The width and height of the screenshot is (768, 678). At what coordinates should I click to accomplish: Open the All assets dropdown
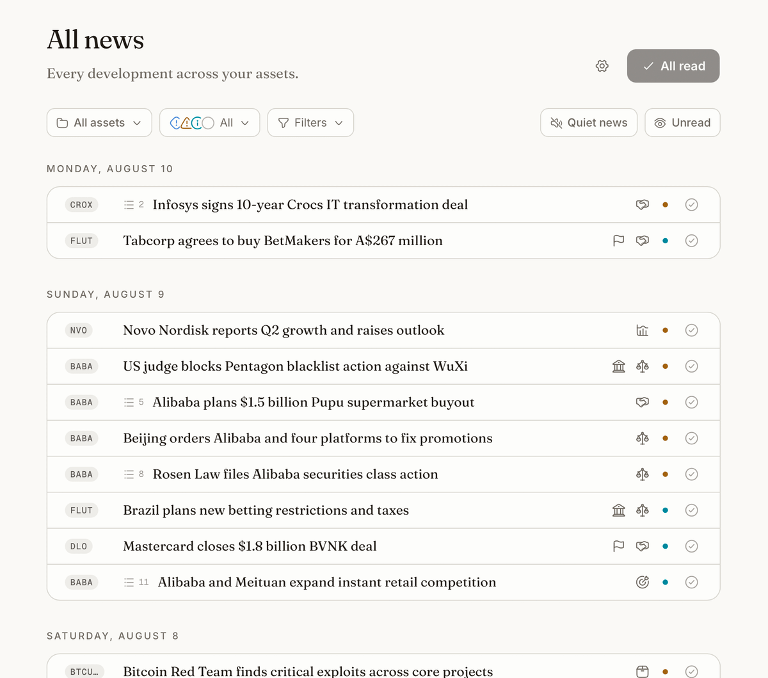tap(99, 123)
